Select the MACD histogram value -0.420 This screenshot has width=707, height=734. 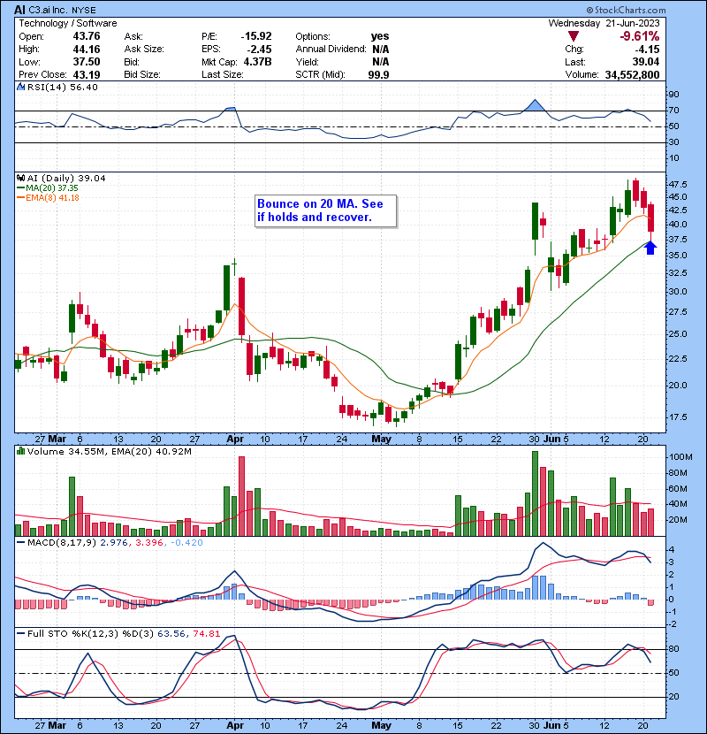pyautogui.click(x=186, y=543)
